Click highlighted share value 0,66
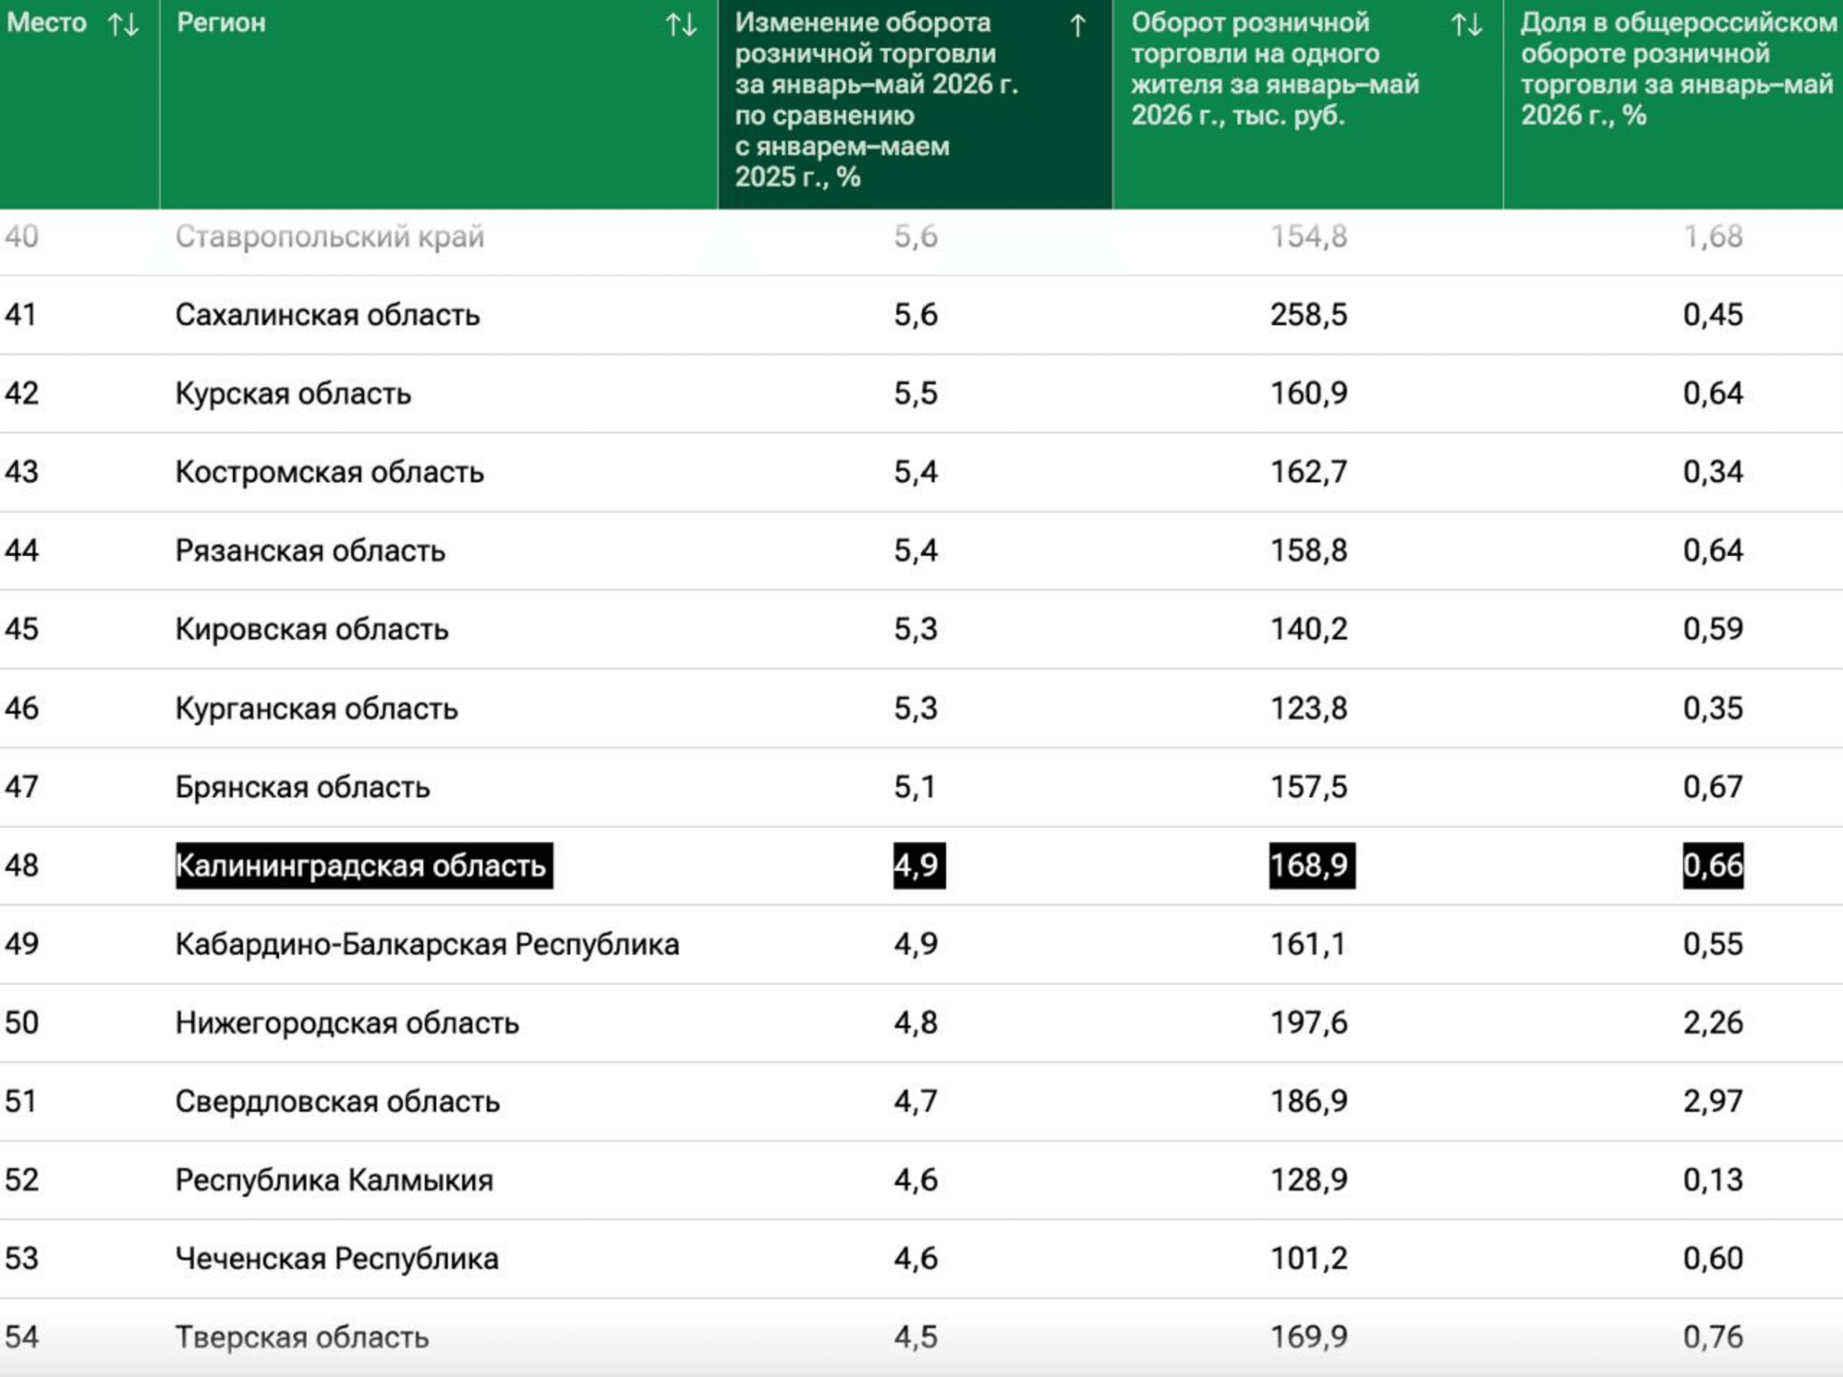Image resolution: width=1843 pixels, height=1377 pixels. click(1713, 866)
